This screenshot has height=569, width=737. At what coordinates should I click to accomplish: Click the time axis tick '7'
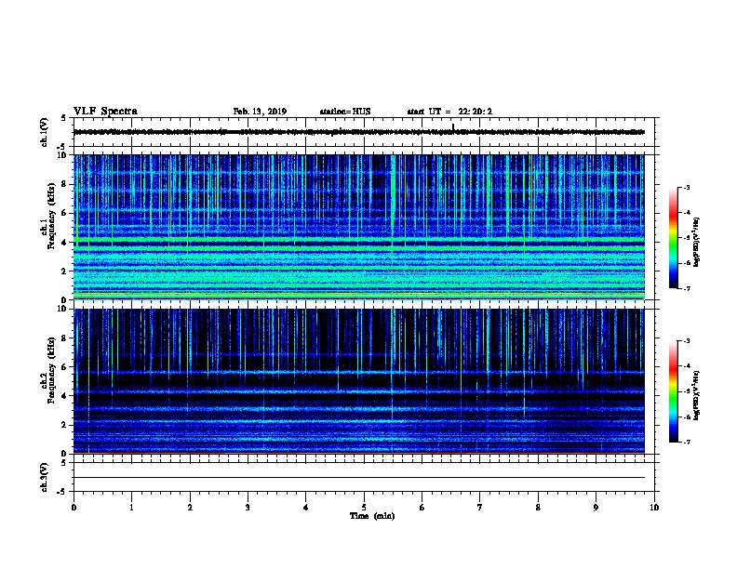click(480, 507)
